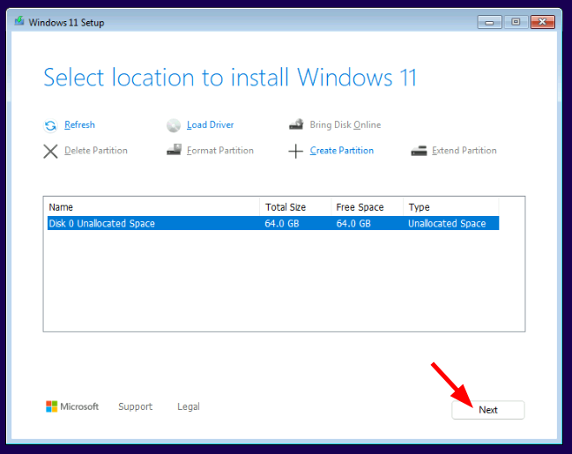The height and width of the screenshot is (454, 572).
Task: Click the Next button
Action: pos(488,410)
